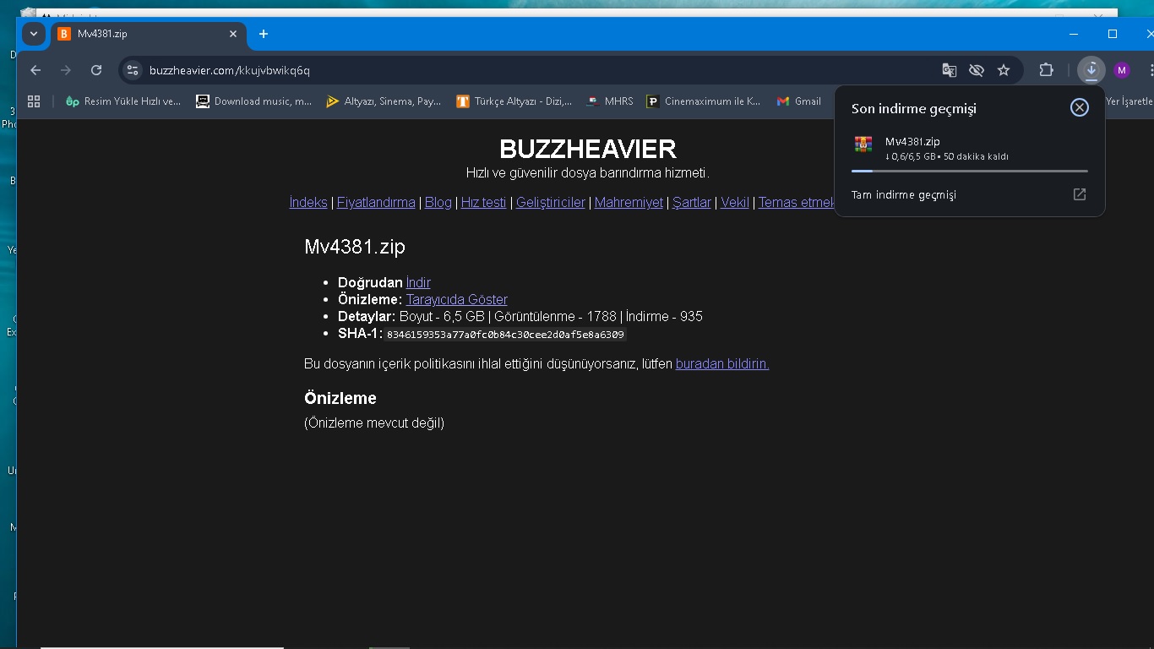The image size is (1154, 649).
Task: Visit the Blog link
Action: [x=438, y=202]
